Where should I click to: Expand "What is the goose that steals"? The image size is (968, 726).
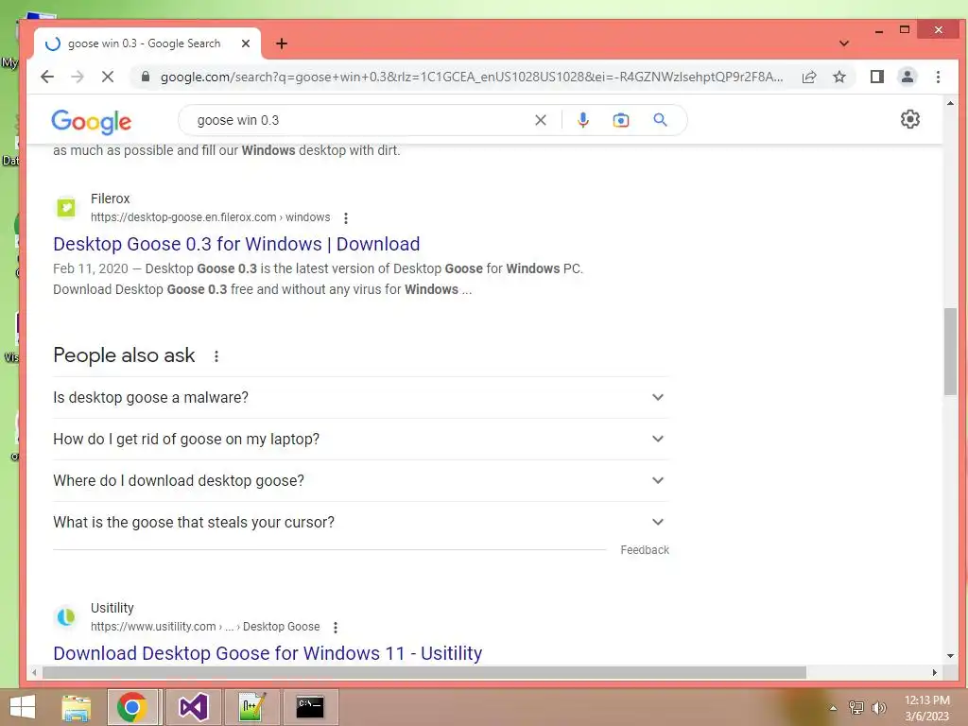[x=360, y=522]
